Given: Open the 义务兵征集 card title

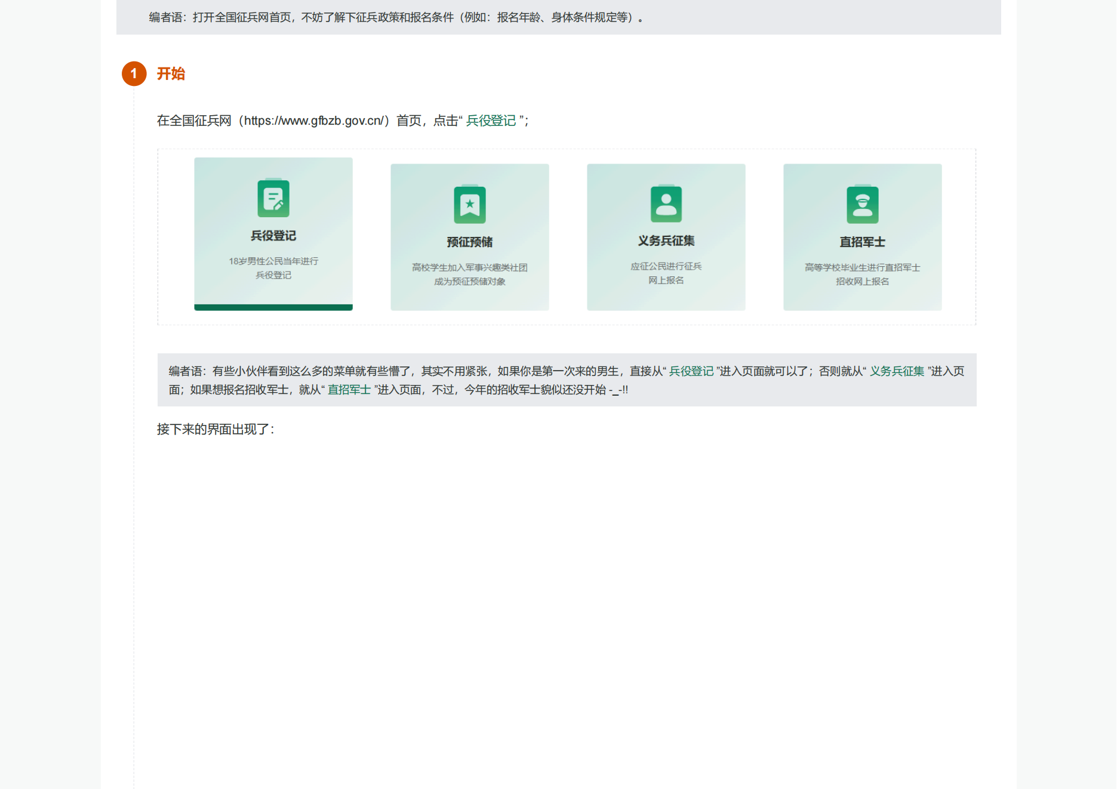Looking at the screenshot, I should 666,241.
